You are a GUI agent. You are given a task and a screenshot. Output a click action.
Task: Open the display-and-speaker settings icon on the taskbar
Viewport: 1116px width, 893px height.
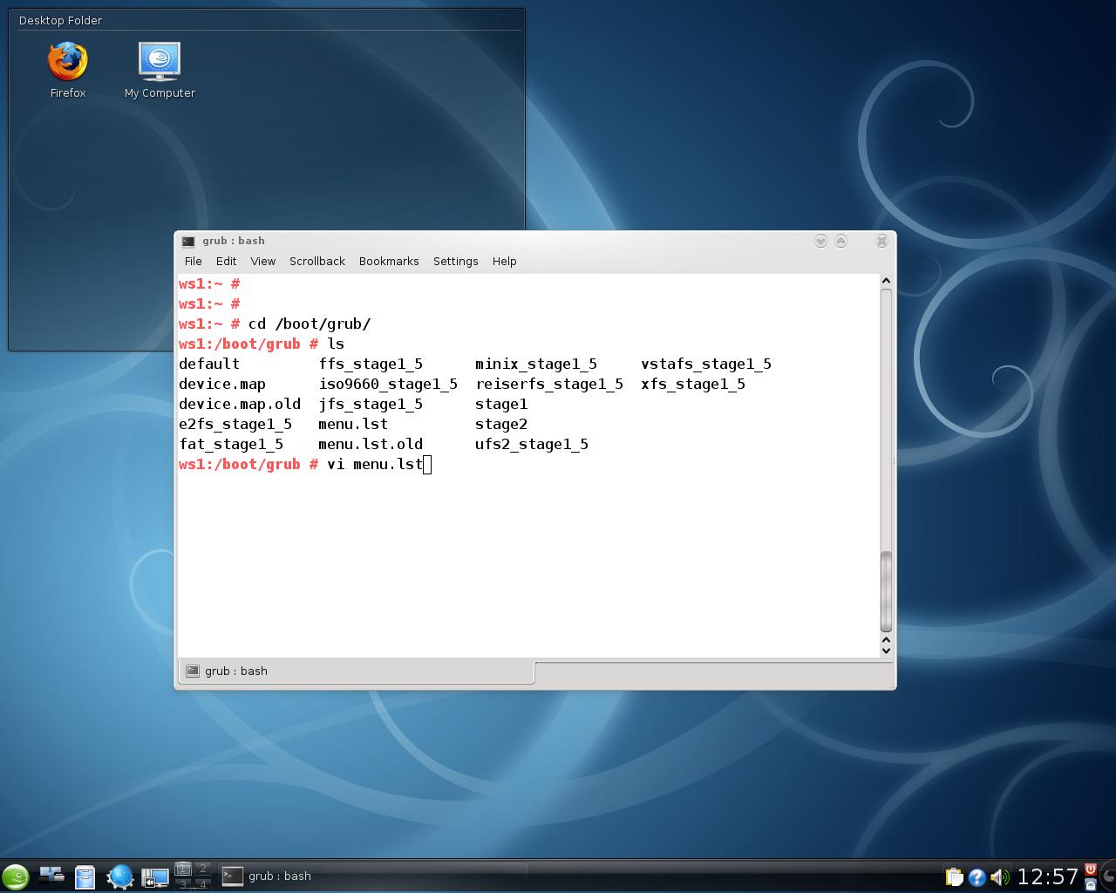tap(153, 876)
